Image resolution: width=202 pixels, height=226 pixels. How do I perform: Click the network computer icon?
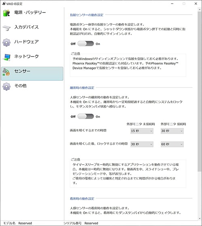pyautogui.click(x=6, y=57)
